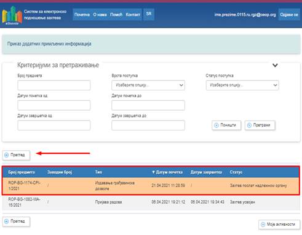Viewport: 302px width, 235px height.
Task: Sort by Статус column header
Action: pyautogui.click(x=236, y=172)
